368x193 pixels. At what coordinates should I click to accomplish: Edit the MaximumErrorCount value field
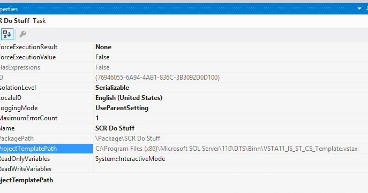[x=231, y=118]
